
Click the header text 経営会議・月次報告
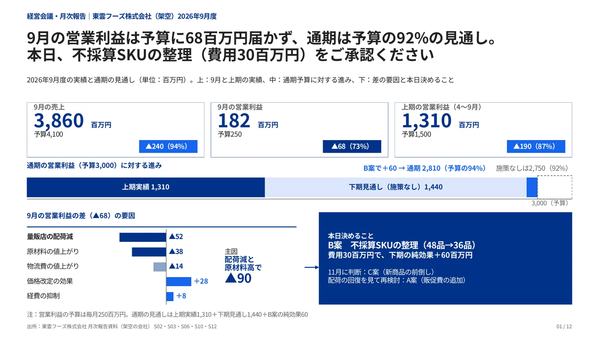coord(56,16)
